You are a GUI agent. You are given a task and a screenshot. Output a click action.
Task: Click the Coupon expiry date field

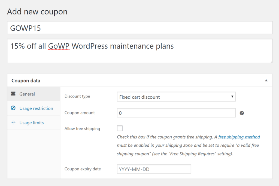(154, 169)
